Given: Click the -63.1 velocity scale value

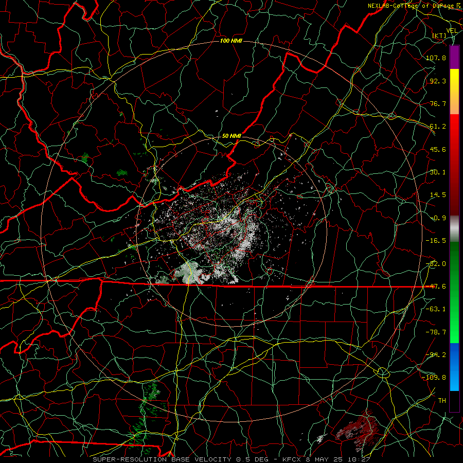Looking at the screenshot, I should click(x=436, y=309).
